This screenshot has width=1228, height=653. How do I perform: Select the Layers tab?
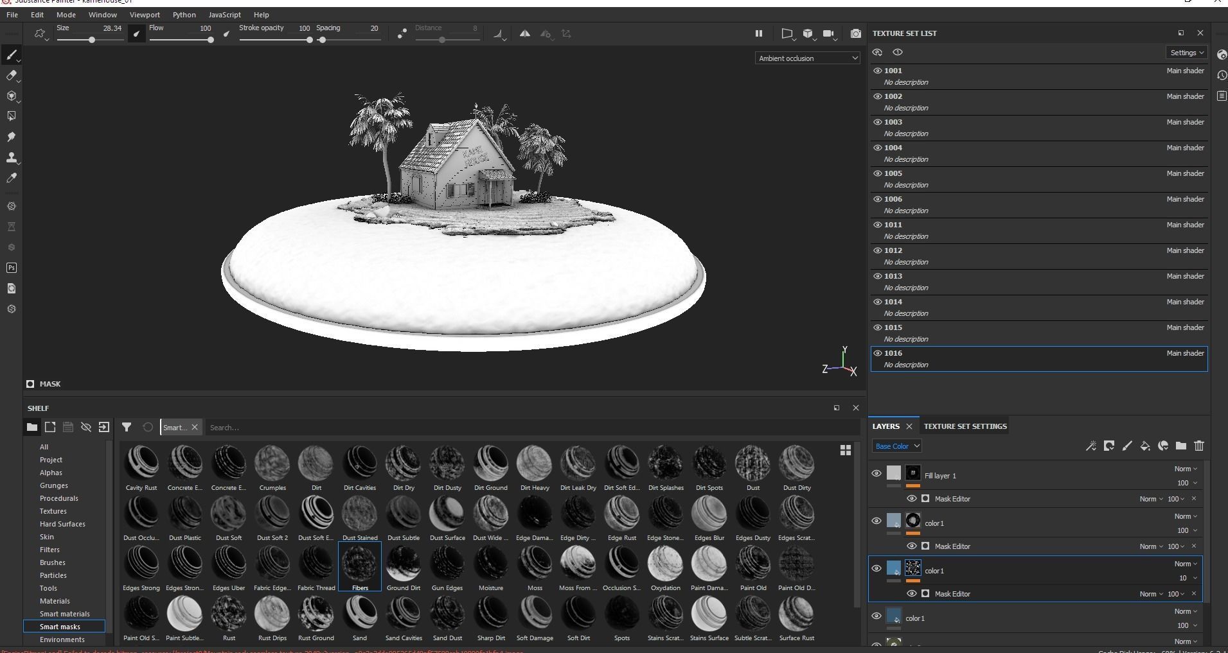pos(886,426)
